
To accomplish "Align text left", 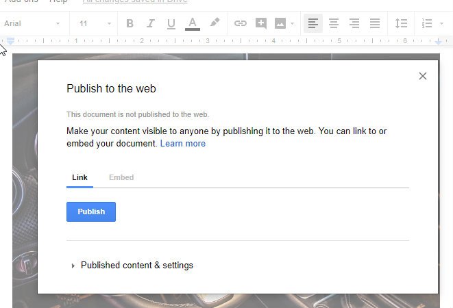I will click(x=313, y=23).
